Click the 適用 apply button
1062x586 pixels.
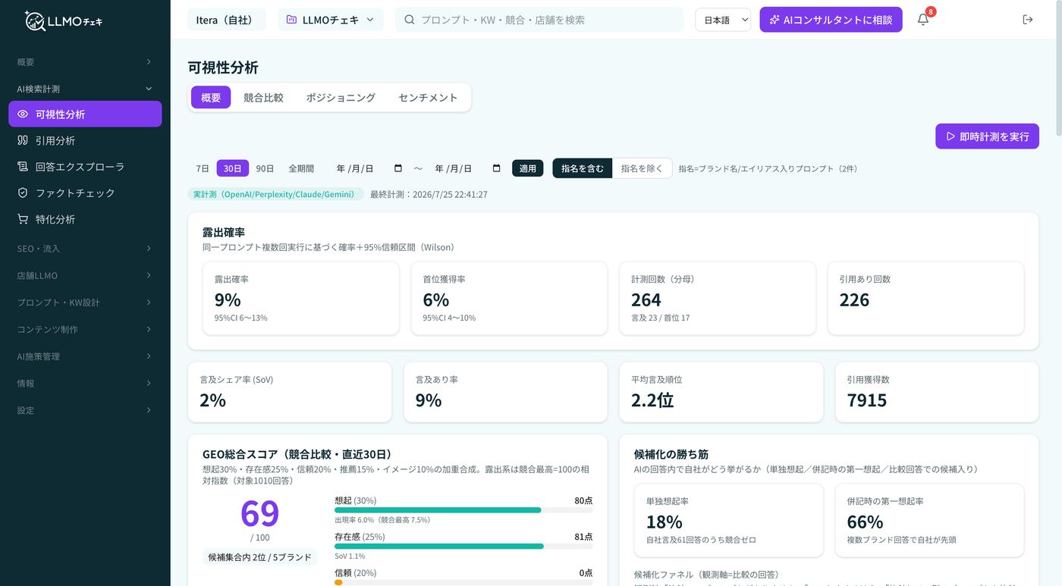click(x=528, y=168)
